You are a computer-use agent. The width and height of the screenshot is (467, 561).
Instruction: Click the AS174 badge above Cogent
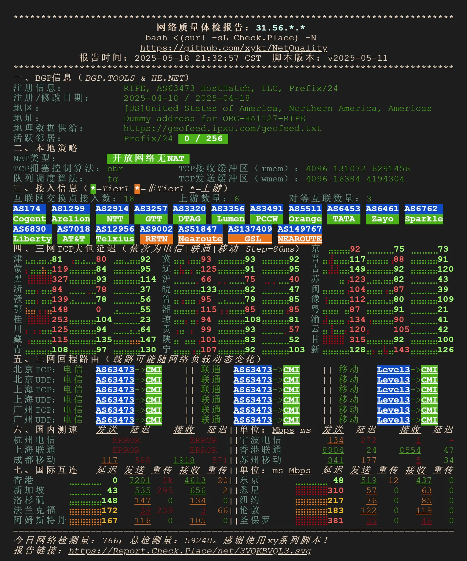27,209
